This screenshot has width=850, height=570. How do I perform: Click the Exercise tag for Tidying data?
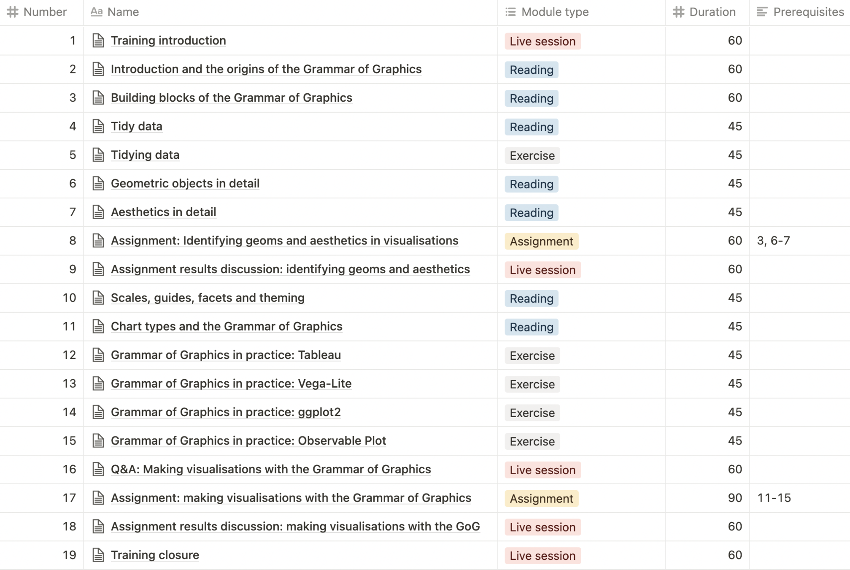tap(532, 156)
